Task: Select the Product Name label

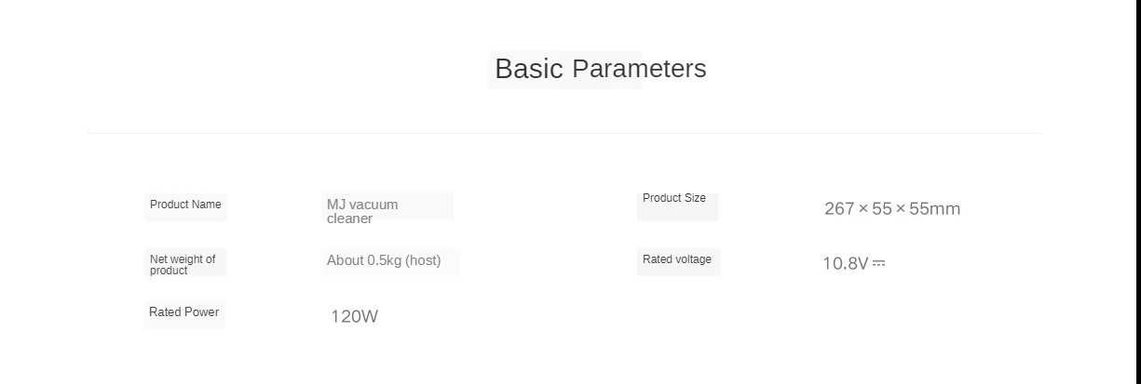Action: 185,205
